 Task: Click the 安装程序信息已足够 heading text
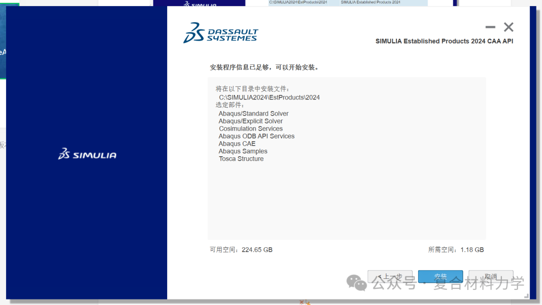point(264,67)
